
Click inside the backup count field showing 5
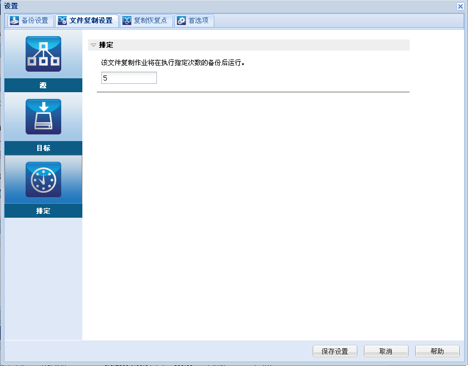129,78
